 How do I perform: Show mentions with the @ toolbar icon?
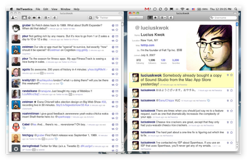click(x=29, y=17)
